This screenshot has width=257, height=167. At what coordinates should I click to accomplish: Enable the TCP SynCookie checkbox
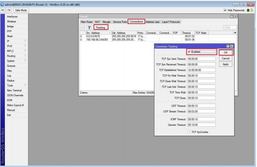pyautogui.click(x=189, y=132)
